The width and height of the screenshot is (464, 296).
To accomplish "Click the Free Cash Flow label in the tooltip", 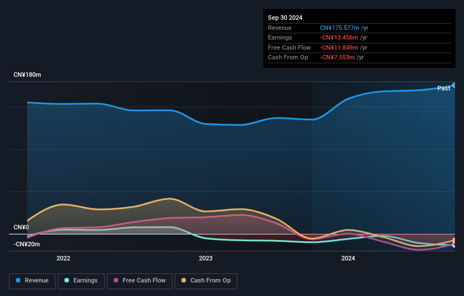I will (289, 47).
